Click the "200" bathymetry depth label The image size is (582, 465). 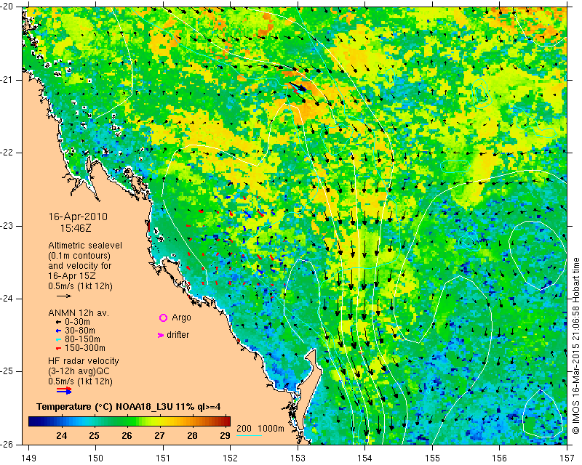pyautogui.click(x=244, y=429)
